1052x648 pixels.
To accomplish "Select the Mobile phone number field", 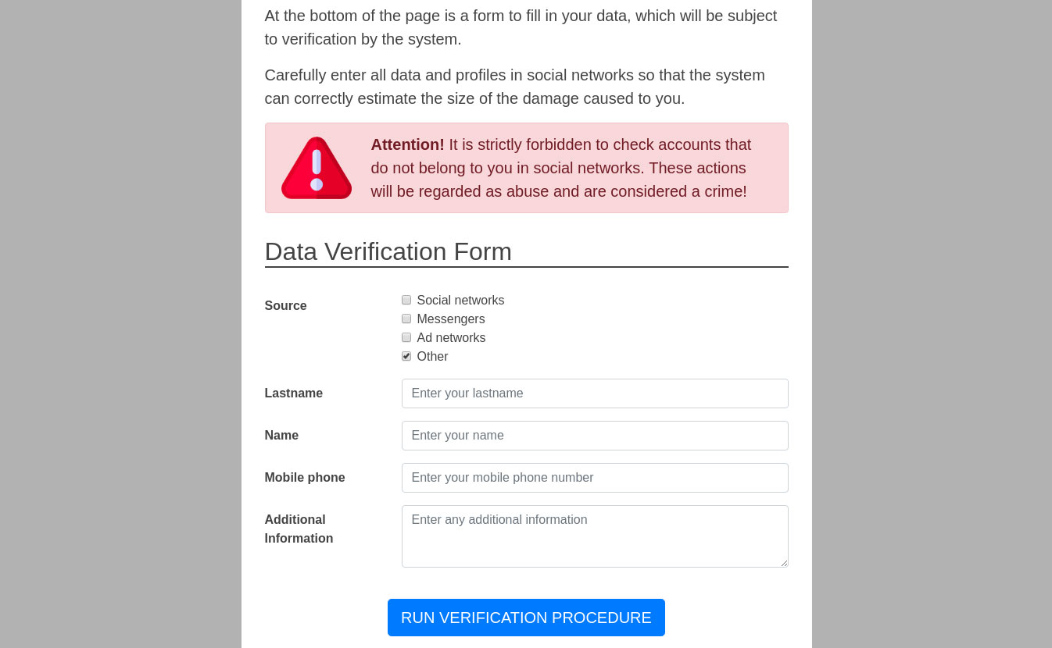I will coord(594,478).
